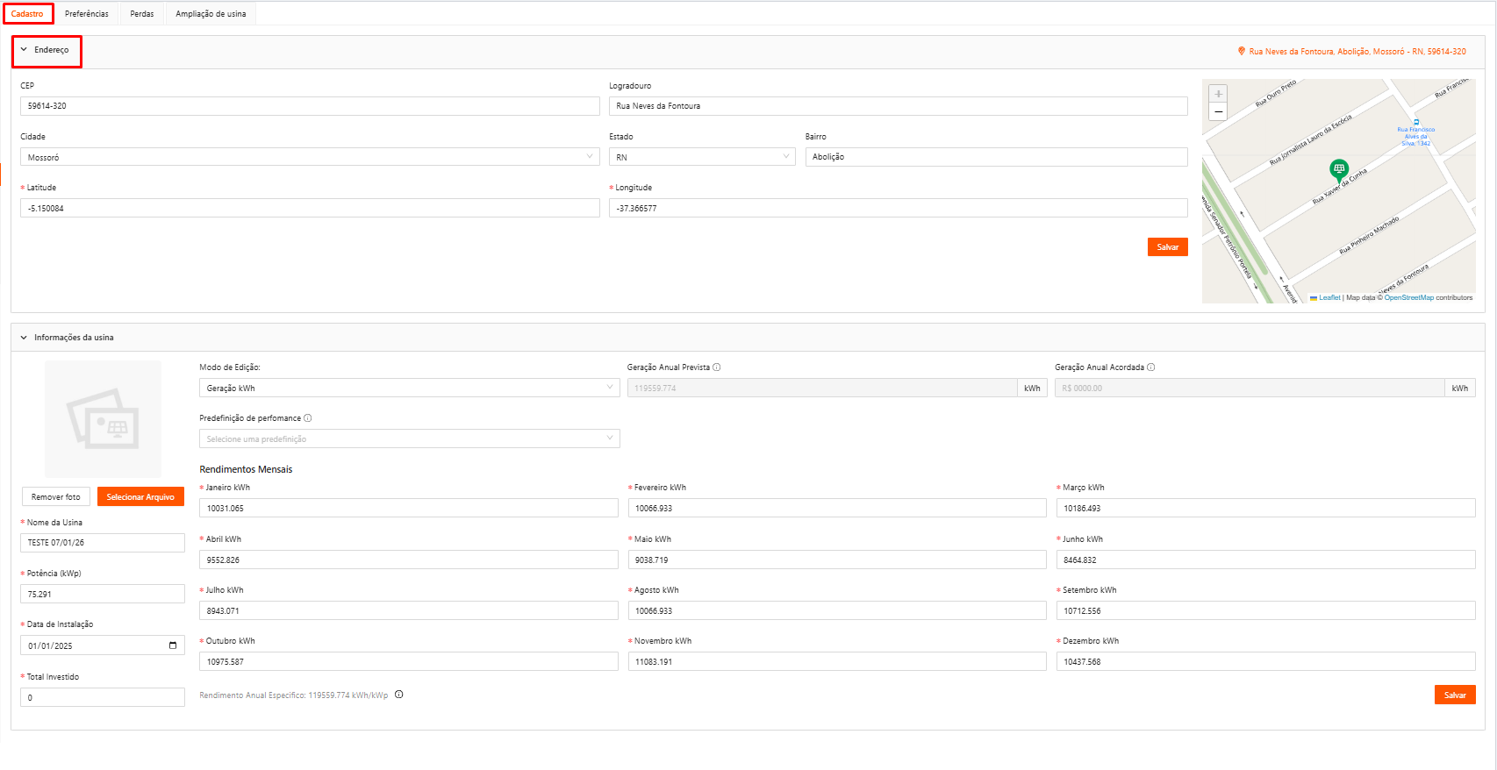Click the Longitude input field
1497x770 pixels.
pos(899,208)
